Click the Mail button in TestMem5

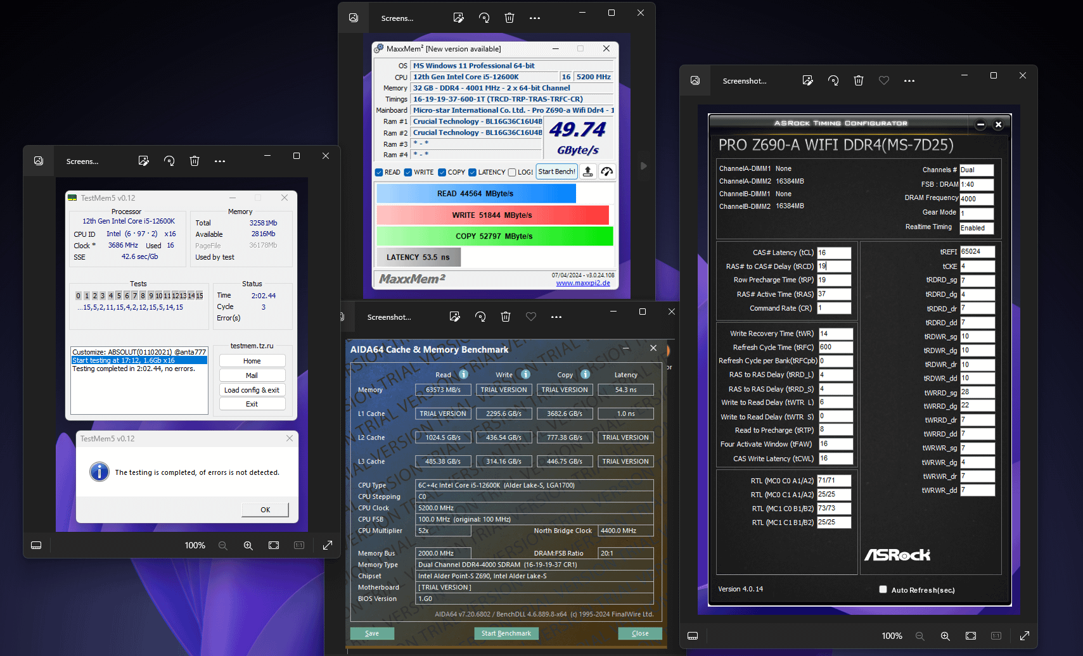[x=252, y=375]
